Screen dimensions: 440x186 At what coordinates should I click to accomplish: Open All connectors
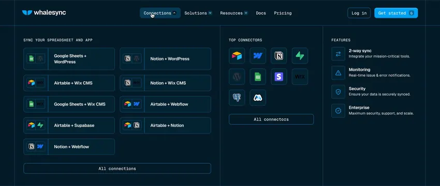coord(271,119)
